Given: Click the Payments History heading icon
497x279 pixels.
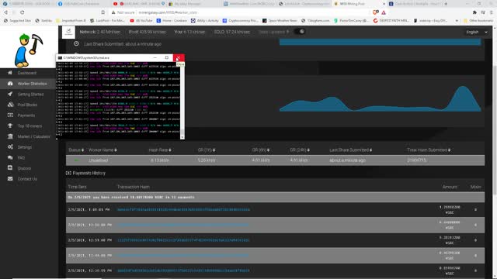Looking at the screenshot, I should [68, 173].
